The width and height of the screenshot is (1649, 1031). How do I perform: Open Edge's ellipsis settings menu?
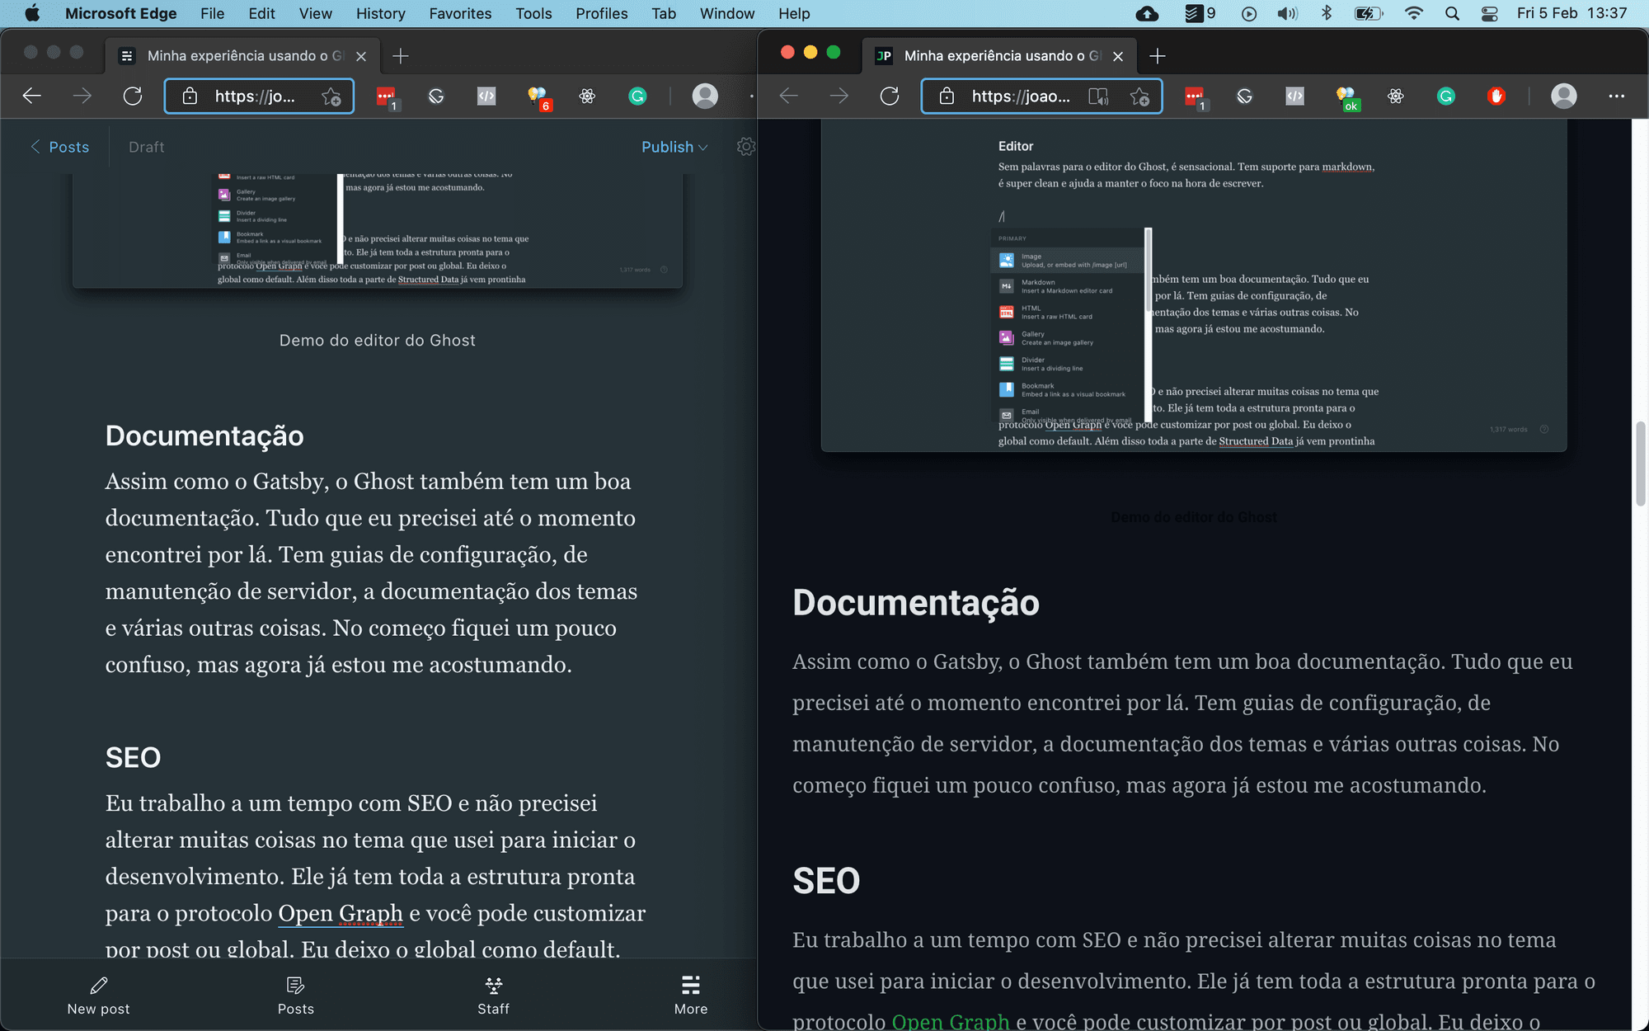pyautogui.click(x=1616, y=96)
